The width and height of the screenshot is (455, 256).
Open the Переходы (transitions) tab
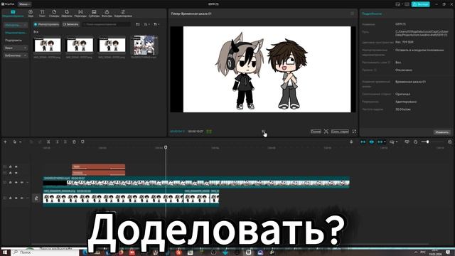point(80,14)
